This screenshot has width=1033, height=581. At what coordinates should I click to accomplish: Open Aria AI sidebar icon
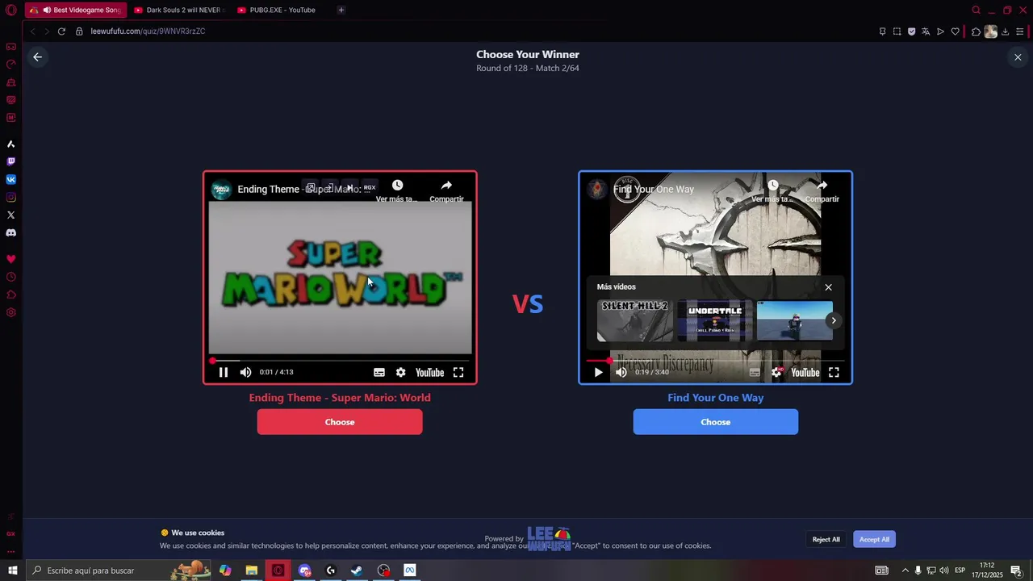[11, 144]
